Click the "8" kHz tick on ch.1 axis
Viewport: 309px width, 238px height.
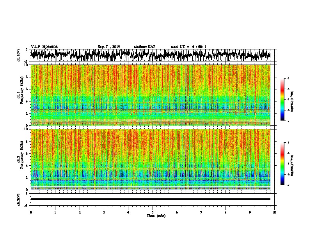click(27, 77)
